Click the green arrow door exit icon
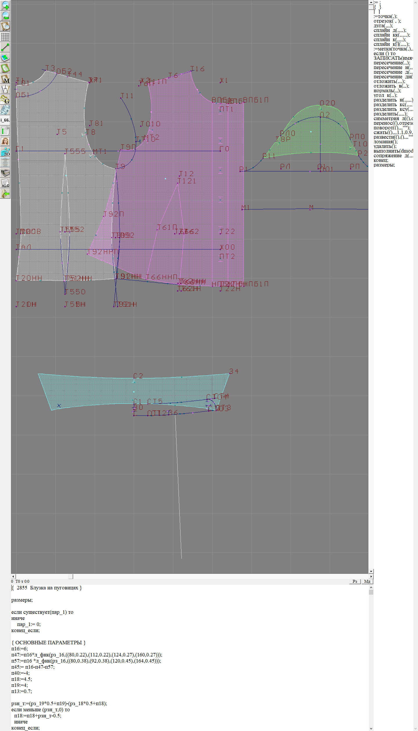This screenshot has width=418, height=731. 5,193
